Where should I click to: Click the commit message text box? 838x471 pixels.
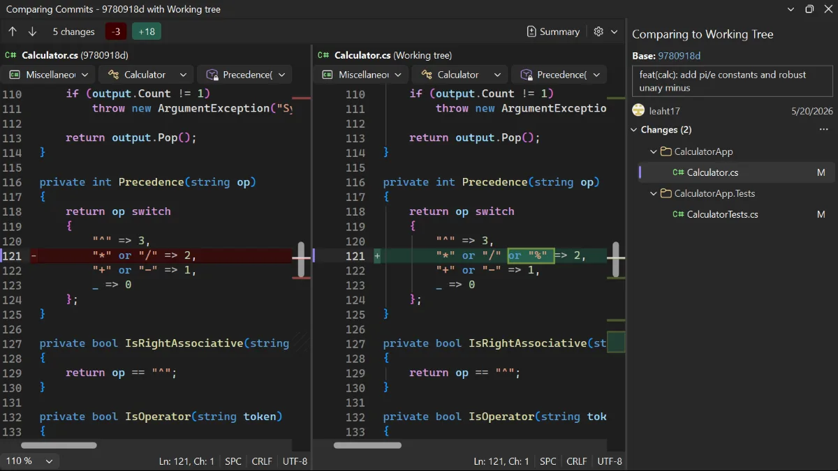tap(732, 81)
